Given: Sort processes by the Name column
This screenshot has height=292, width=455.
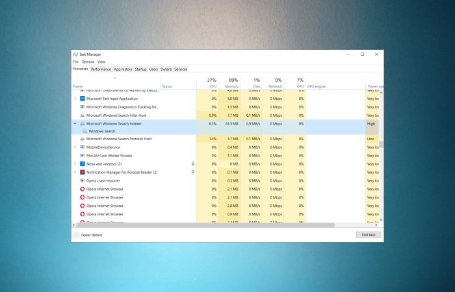Looking at the screenshot, I should pyautogui.click(x=116, y=84).
